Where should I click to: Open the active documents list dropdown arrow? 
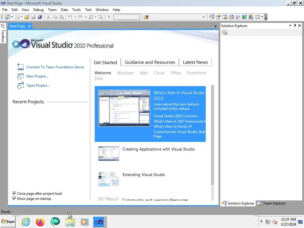216,26
